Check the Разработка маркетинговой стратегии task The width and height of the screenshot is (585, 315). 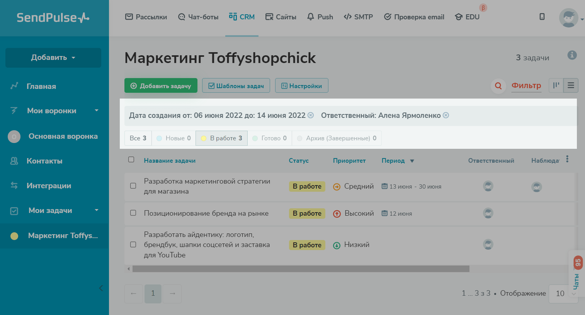coord(133,186)
